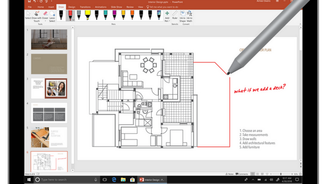Open the Review tab

click(x=130, y=7)
